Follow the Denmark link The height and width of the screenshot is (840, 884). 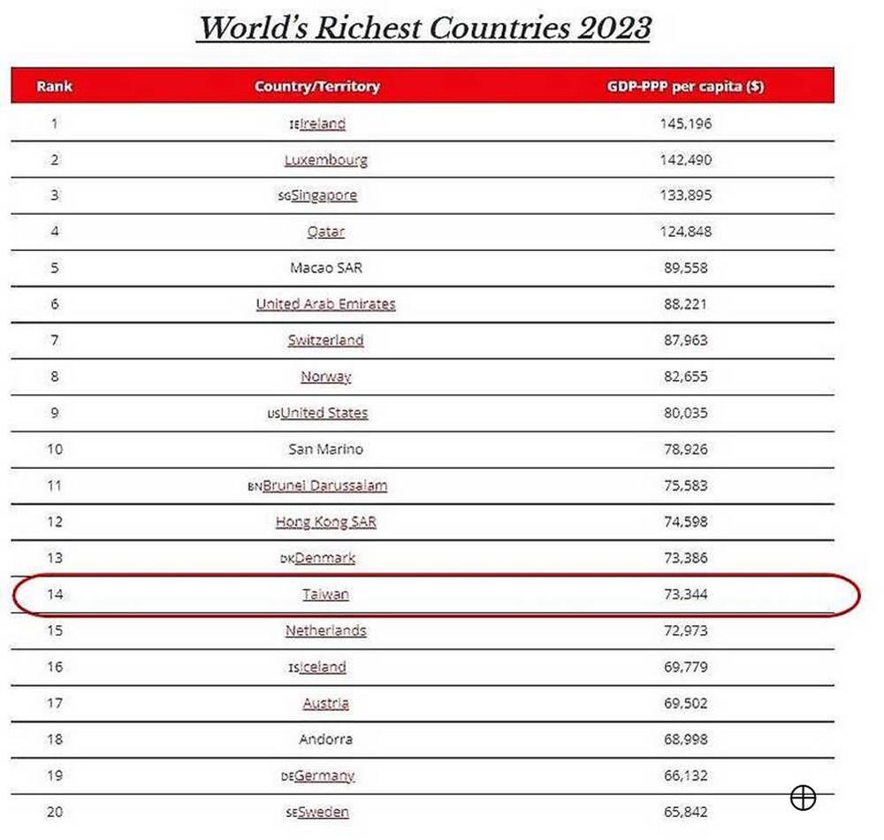(324, 558)
